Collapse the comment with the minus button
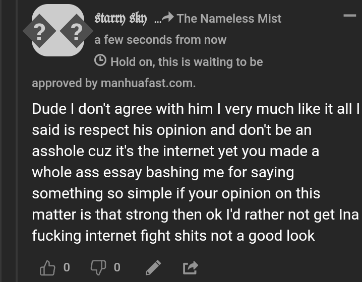Image resolution: width=362 pixels, height=282 pixels. tap(350, 16)
